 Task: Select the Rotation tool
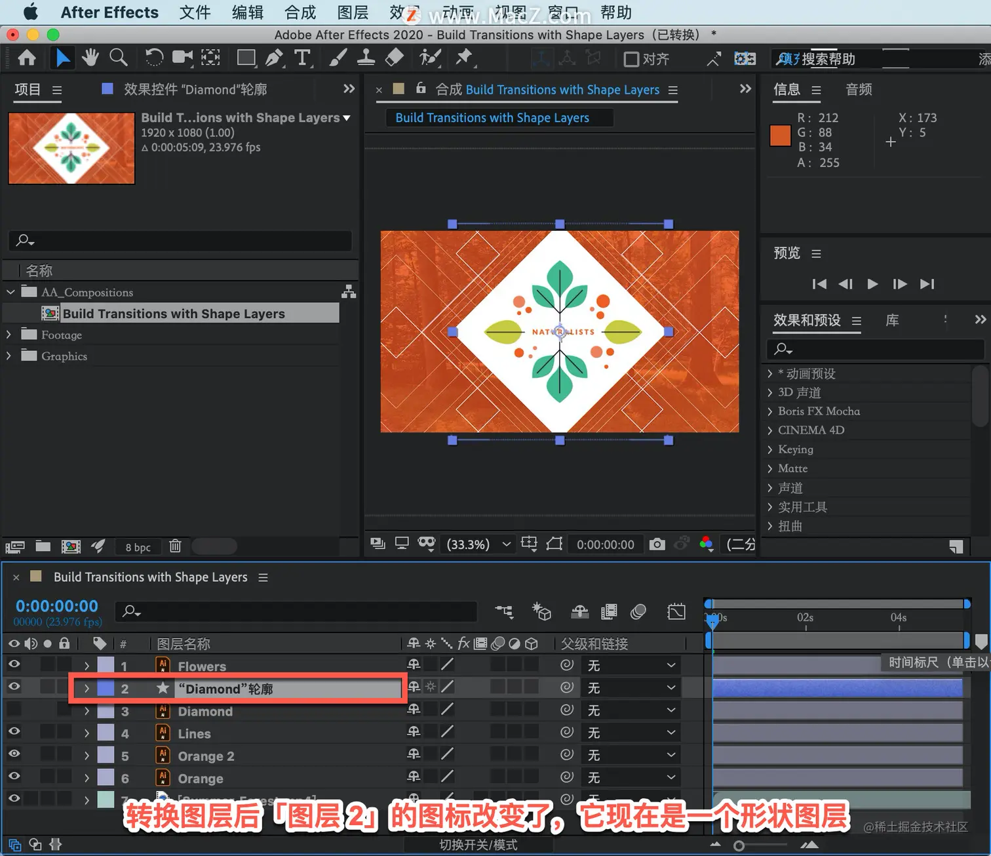pos(154,58)
